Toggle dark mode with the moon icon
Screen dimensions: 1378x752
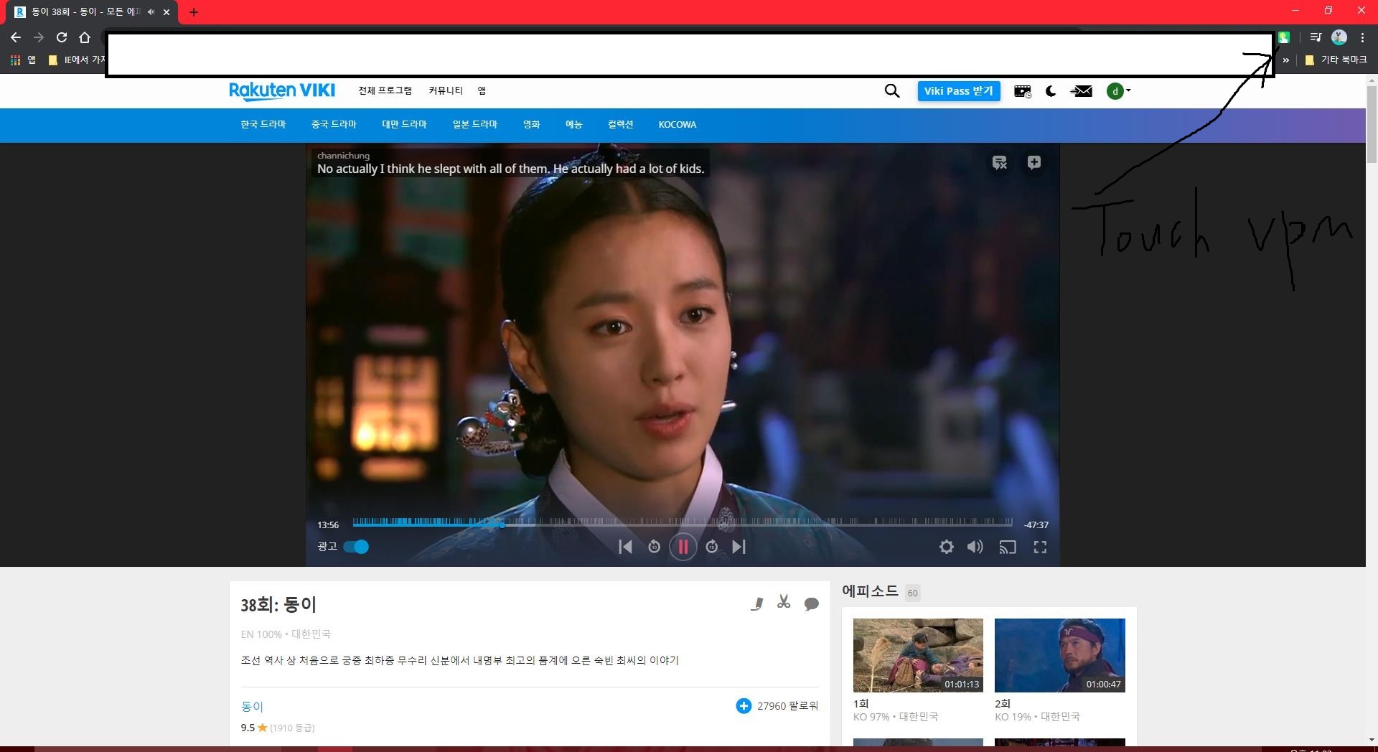click(x=1051, y=91)
